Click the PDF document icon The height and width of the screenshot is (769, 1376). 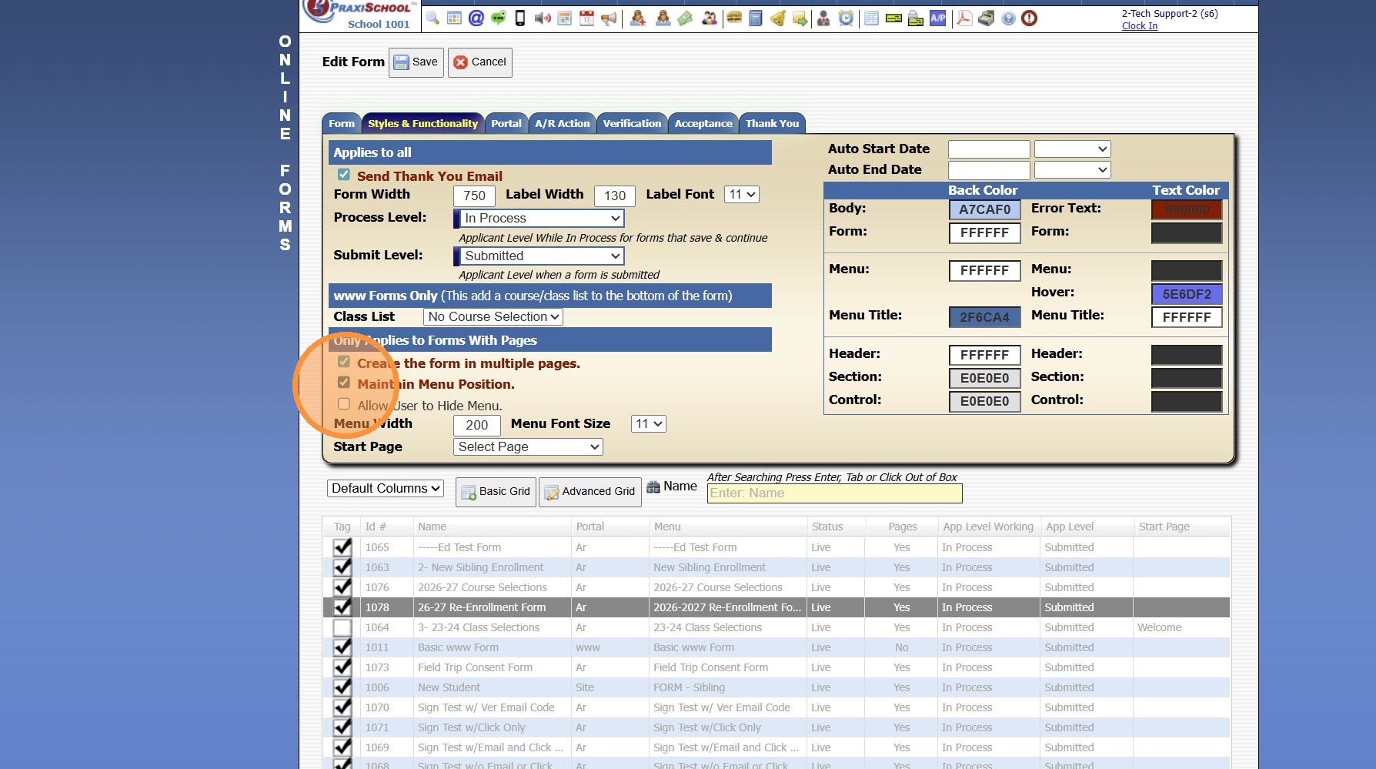point(964,18)
